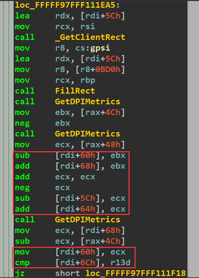Select the 'neg ecx' instruction
The height and width of the screenshot is (278, 199).
point(42,187)
